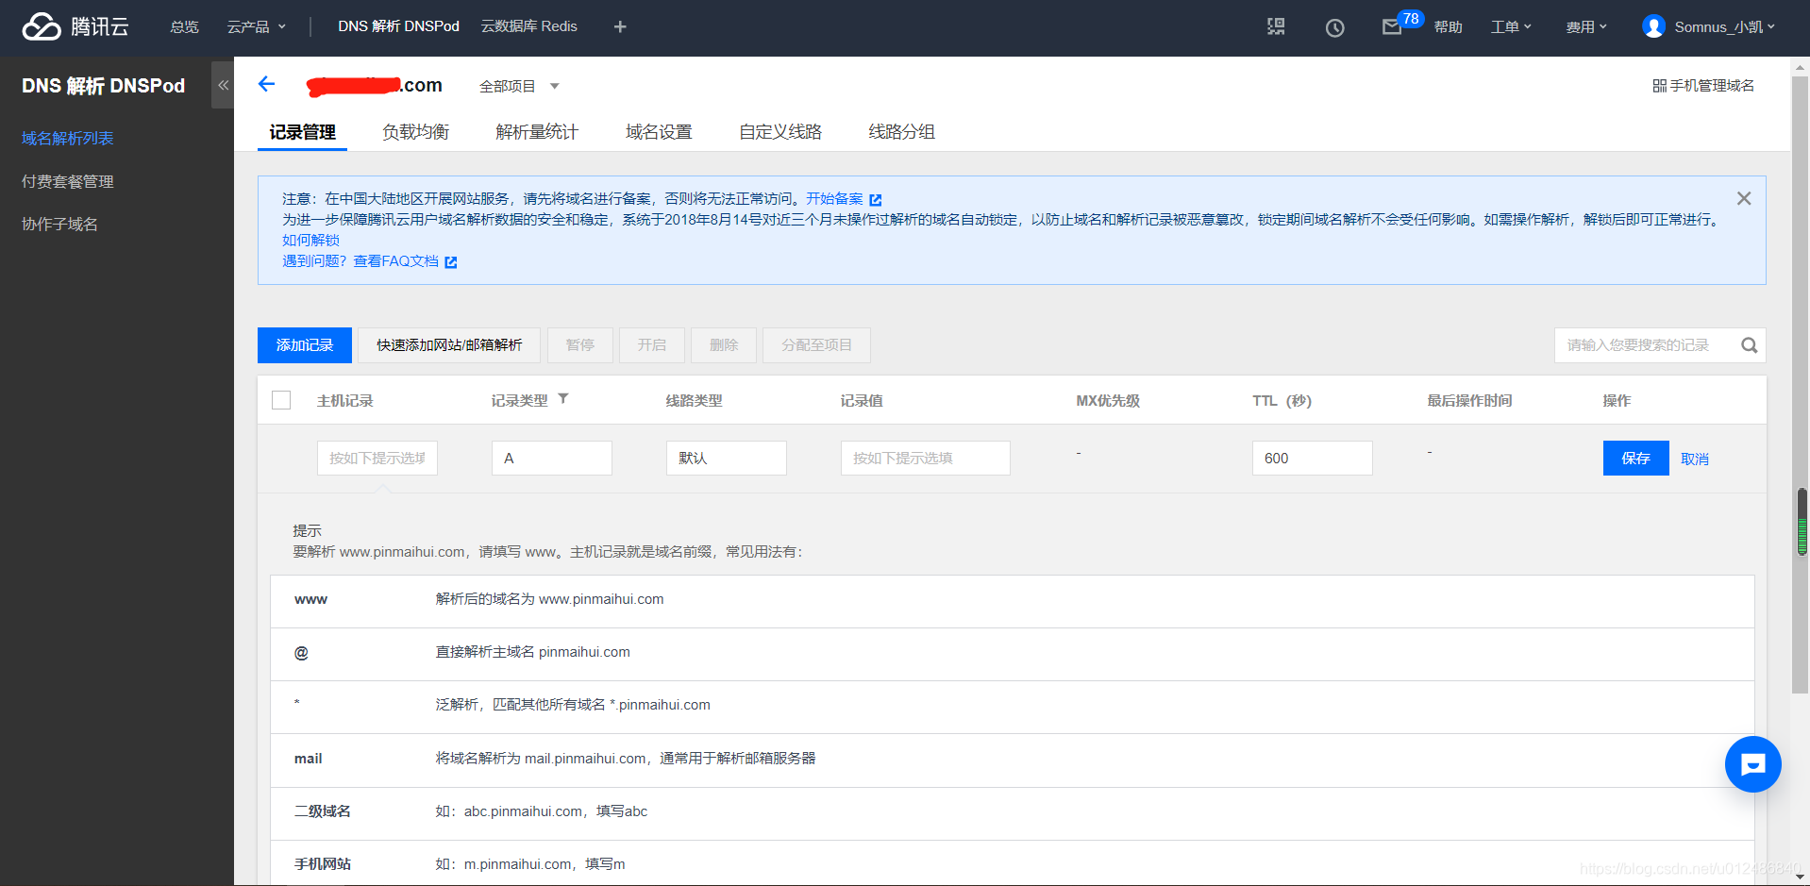Open 总览 in the top navigation
The image size is (1810, 886).
pyautogui.click(x=184, y=26)
